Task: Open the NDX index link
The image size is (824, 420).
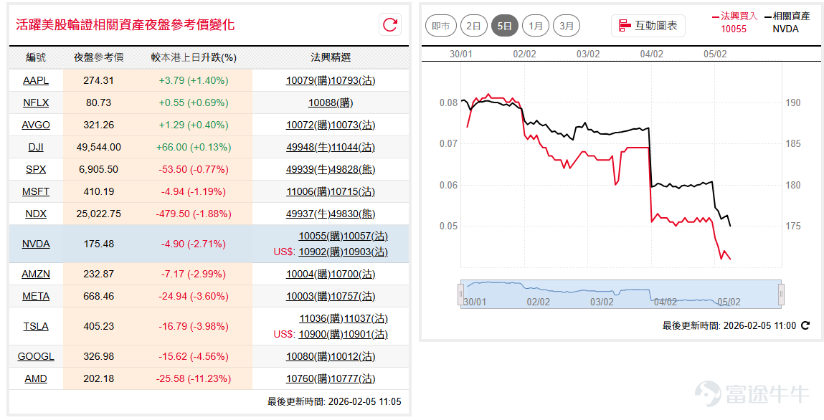Action: 36,214
